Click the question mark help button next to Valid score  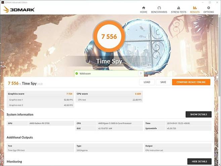tap(141, 73)
